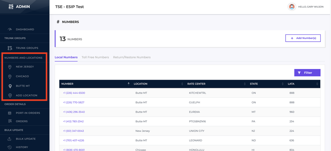
Task: Open number +1 (226) 444-6500
Action: point(74,93)
